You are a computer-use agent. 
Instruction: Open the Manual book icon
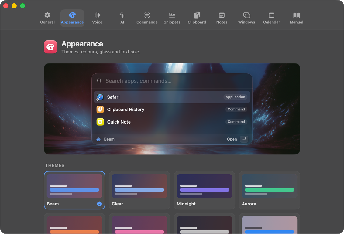[x=296, y=15]
